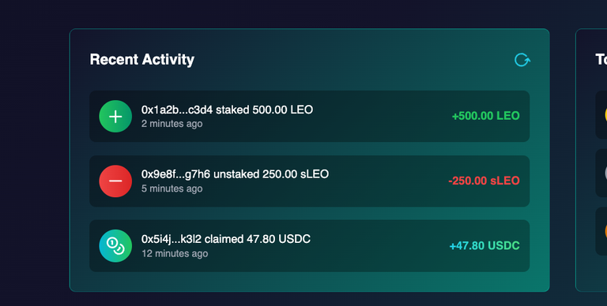Viewport: 607px width, 306px height.
Task: Click the teal coins claim icon
Action: click(x=115, y=246)
